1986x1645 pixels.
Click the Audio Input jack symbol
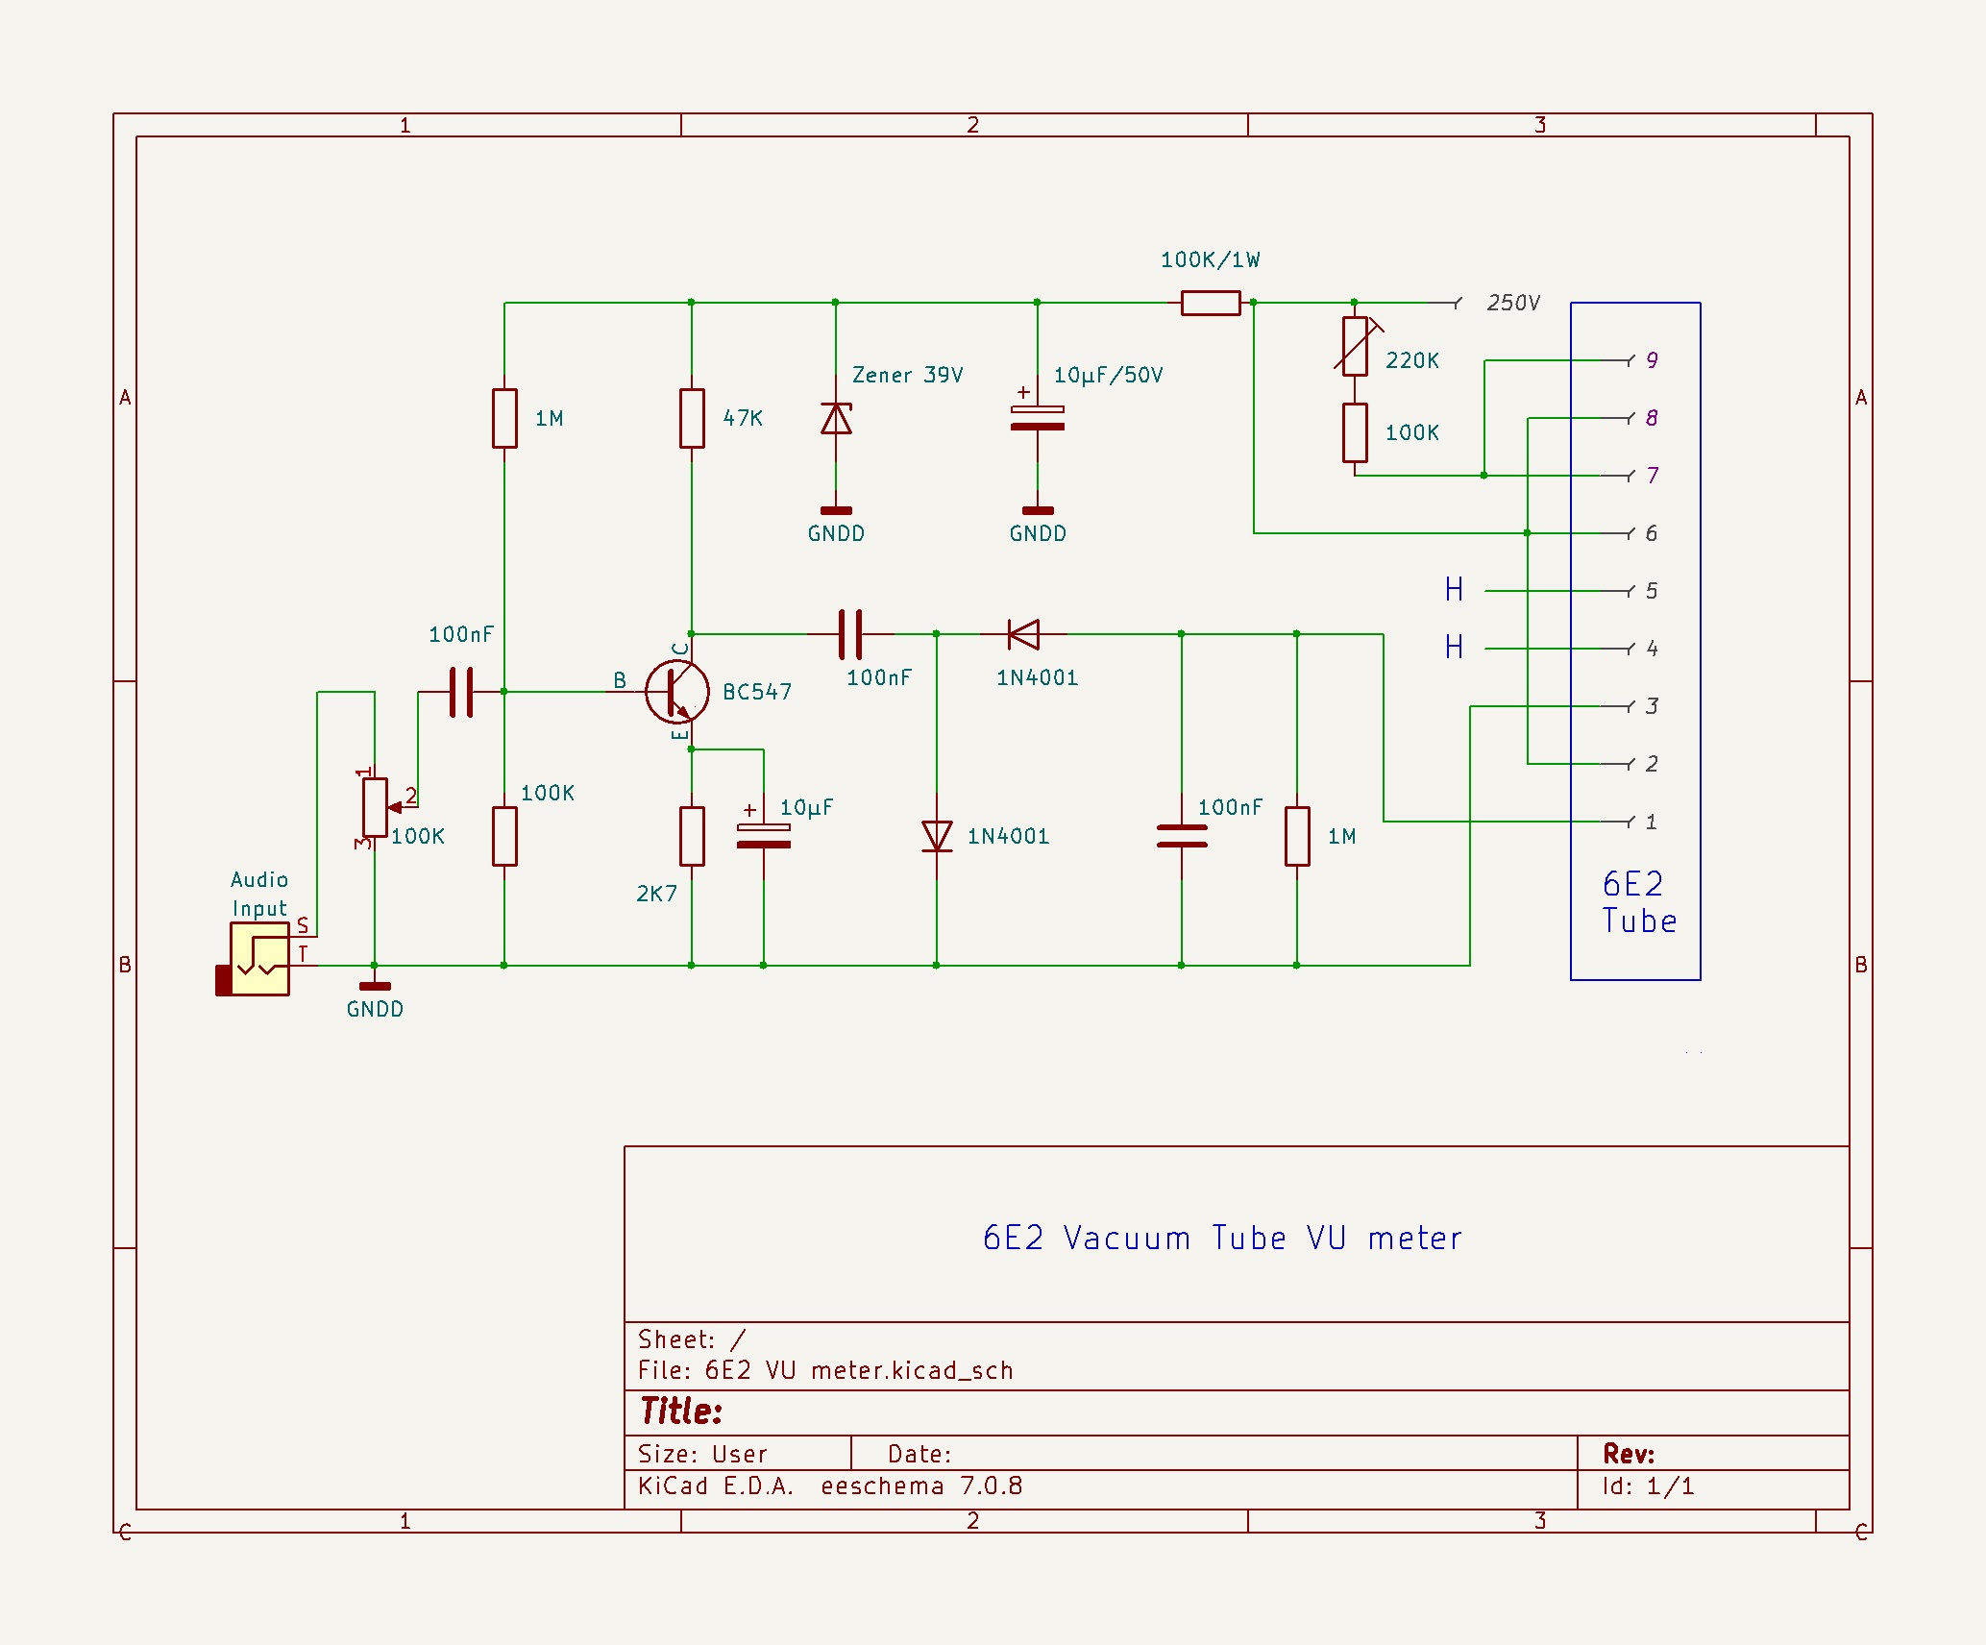pos(257,959)
